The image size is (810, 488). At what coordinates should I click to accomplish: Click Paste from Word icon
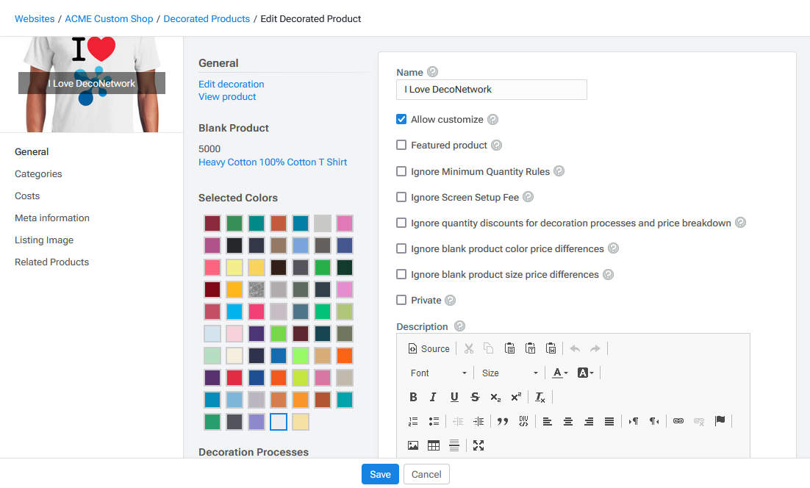[x=551, y=348]
